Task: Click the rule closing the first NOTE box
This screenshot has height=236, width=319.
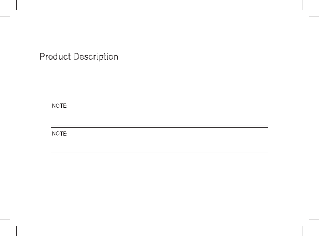Action: pos(159,125)
